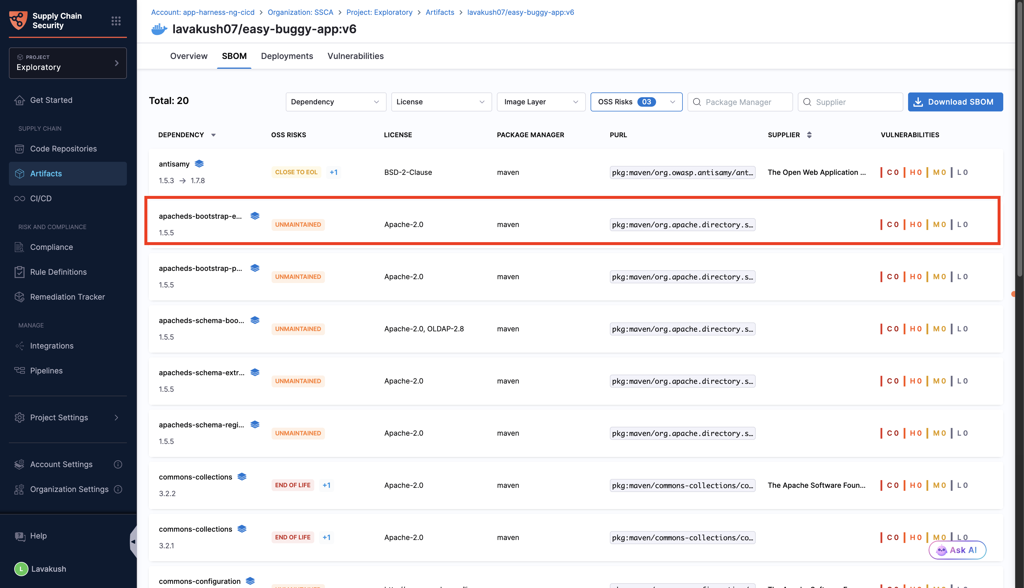The image size is (1024, 588).
Task: Open the module switcher grid icon
Action: (x=116, y=20)
